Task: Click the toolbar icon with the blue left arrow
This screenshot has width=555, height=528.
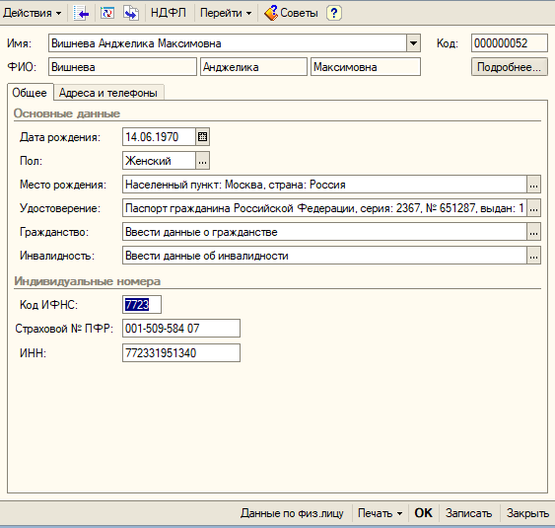Action: coord(81,13)
